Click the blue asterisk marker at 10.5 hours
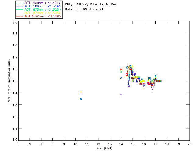The image size is (195, 156). click(x=81, y=99)
